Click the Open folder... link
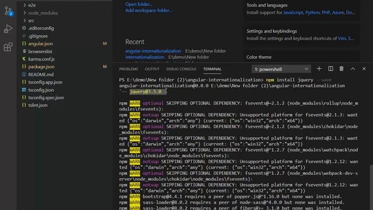The image size is (373, 210). point(139,4)
